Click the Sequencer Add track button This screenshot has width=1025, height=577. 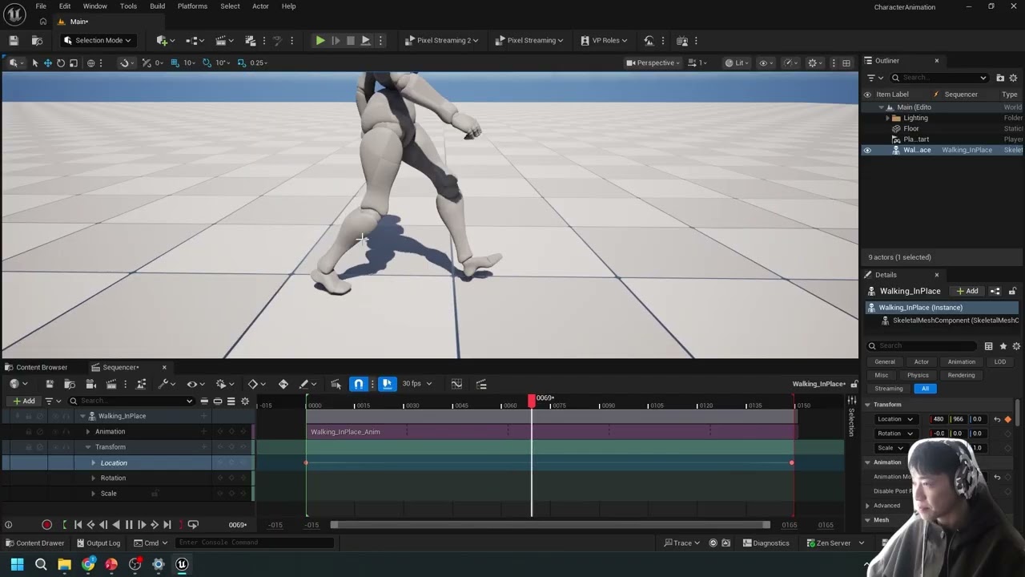pos(23,401)
